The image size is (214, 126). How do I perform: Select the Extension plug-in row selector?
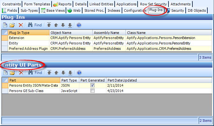(5, 38)
